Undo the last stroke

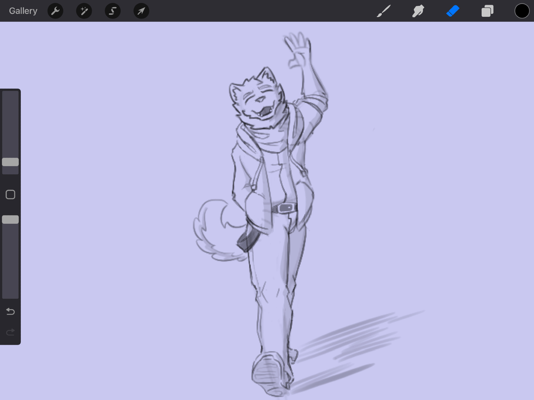pos(10,311)
